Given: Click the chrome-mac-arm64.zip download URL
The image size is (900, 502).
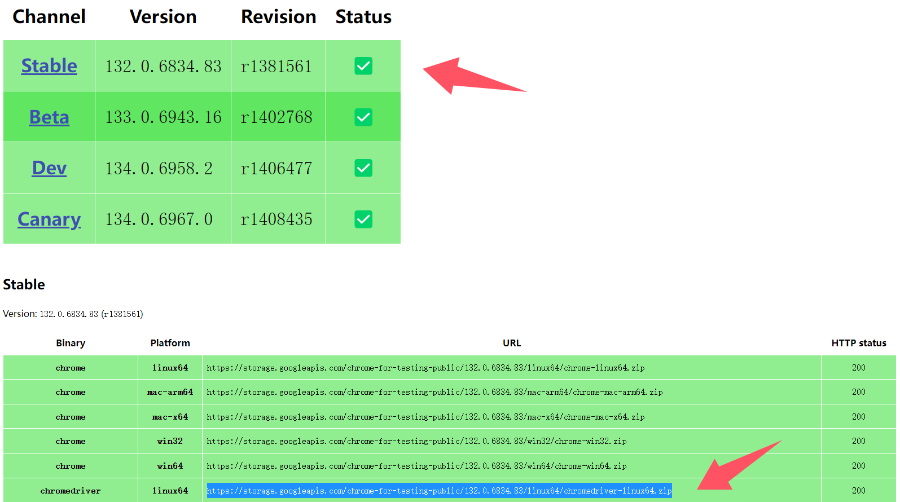Looking at the screenshot, I should click(434, 392).
